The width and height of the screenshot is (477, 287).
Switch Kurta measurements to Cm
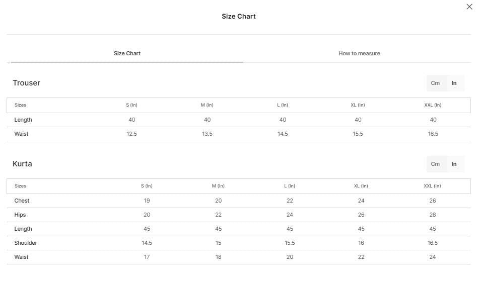pyautogui.click(x=435, y=164)
